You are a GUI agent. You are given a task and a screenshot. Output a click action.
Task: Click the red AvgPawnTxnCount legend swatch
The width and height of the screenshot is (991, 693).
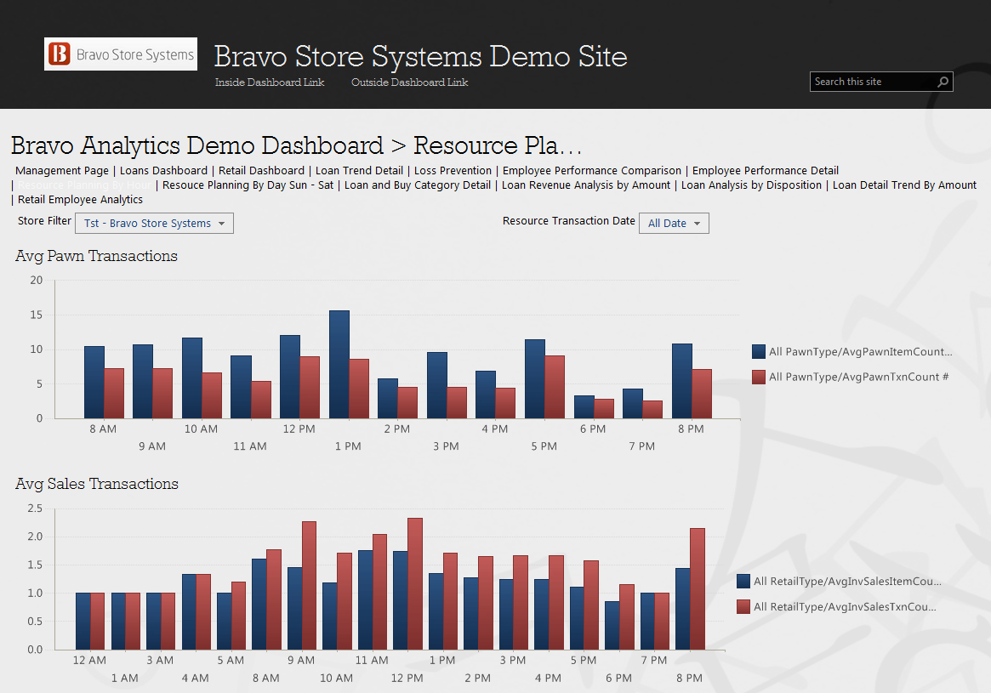[x=759, y=378]
